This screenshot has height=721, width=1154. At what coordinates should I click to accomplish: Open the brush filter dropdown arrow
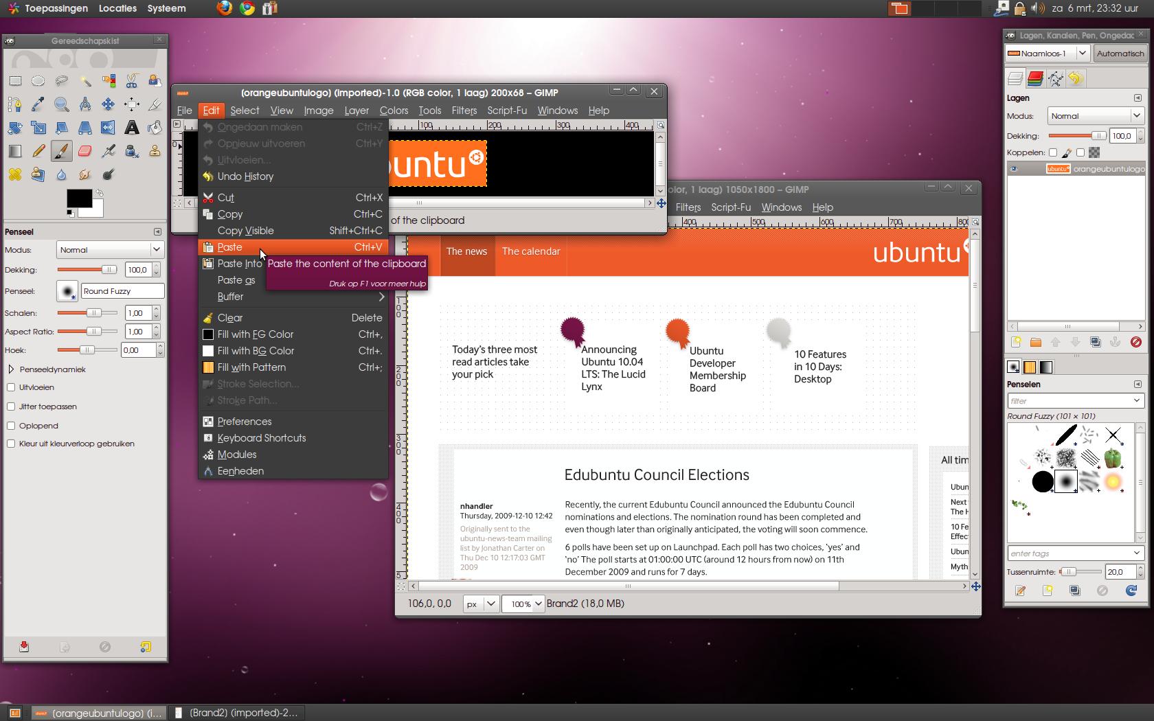(x=1136, y=400)
